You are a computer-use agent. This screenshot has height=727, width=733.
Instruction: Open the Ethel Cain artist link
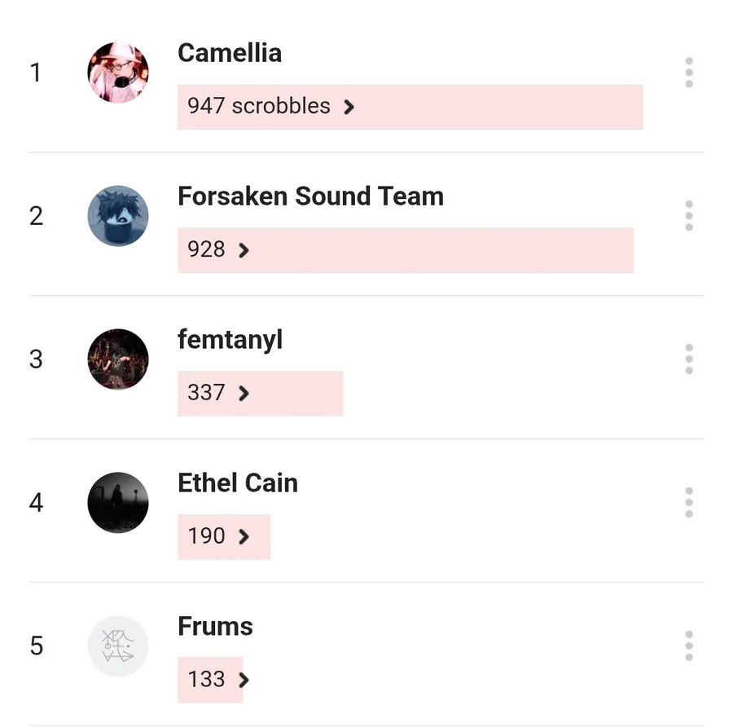(x=238, y=482)
